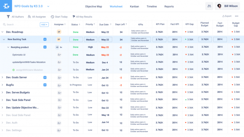Click the Add + button
244x137 pixels.
[44, 25]
